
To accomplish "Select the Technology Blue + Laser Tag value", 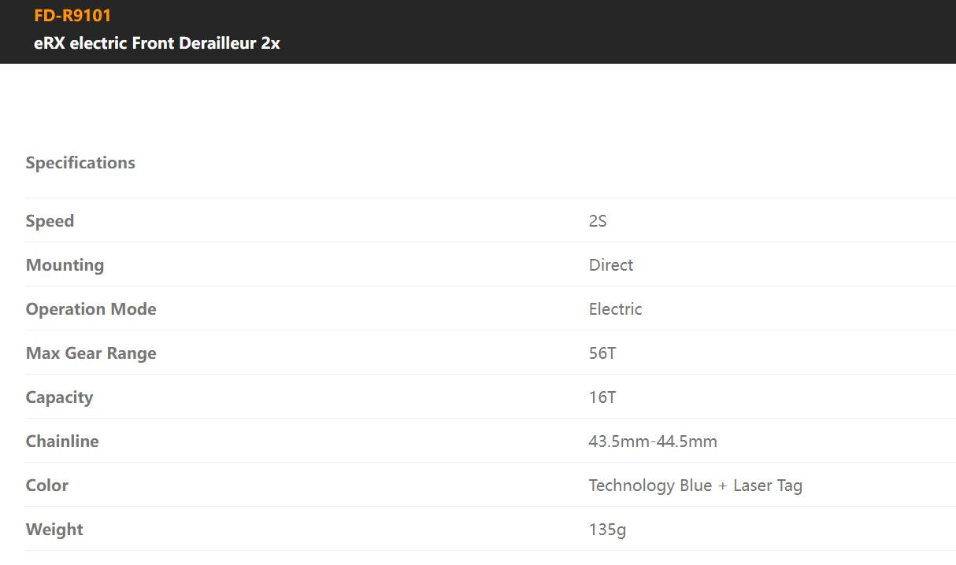I will (695, 486).
